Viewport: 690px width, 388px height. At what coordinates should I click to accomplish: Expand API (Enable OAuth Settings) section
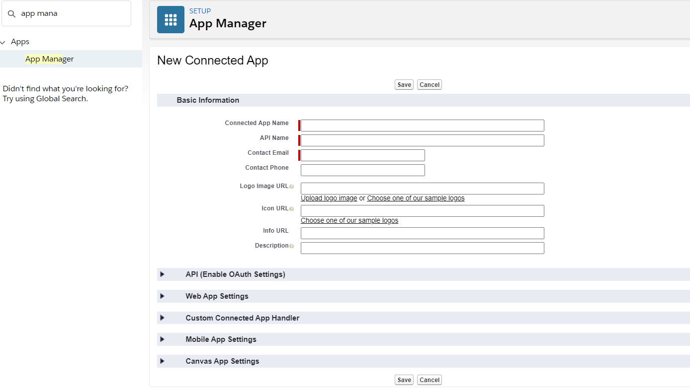[162, 274]
